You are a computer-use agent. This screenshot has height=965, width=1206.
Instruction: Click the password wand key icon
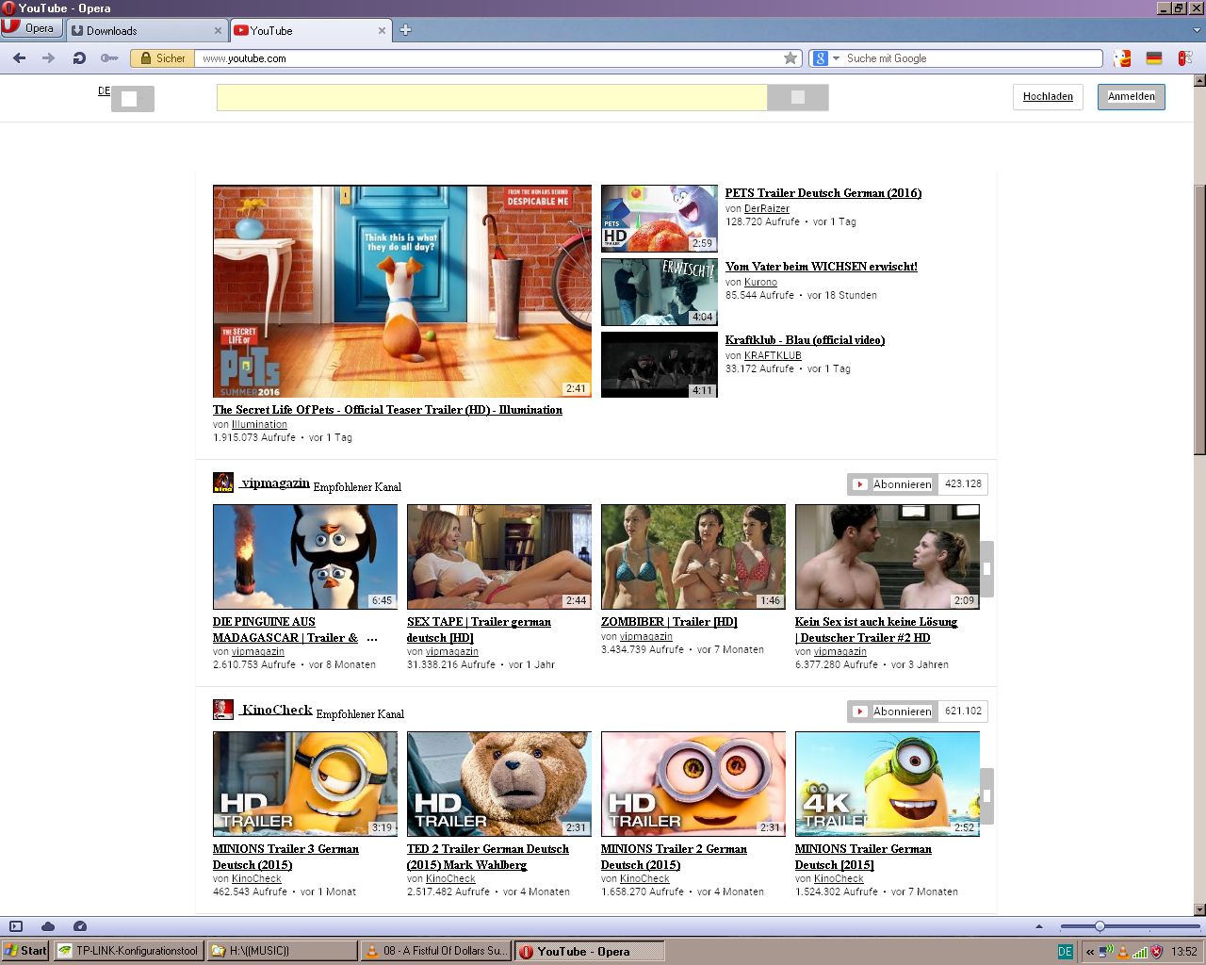click(109, 58)
